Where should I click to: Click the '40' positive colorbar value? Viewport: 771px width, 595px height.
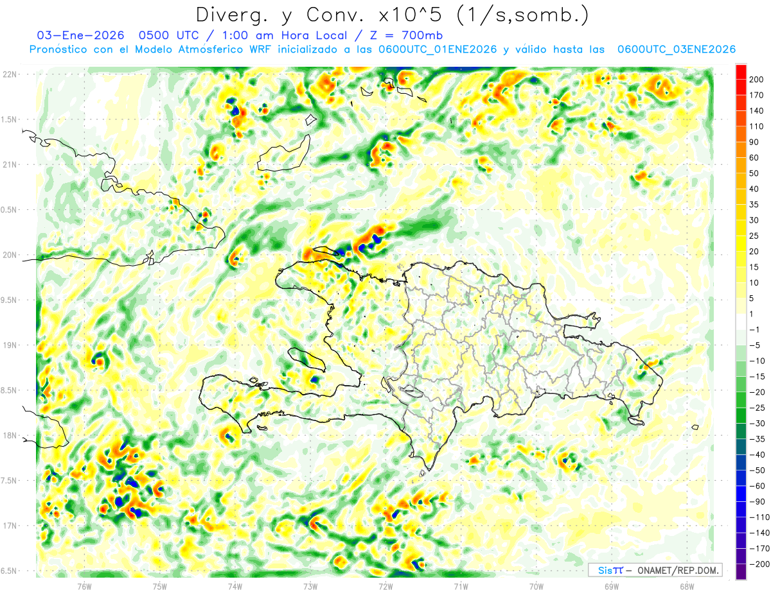coord(756,189)
